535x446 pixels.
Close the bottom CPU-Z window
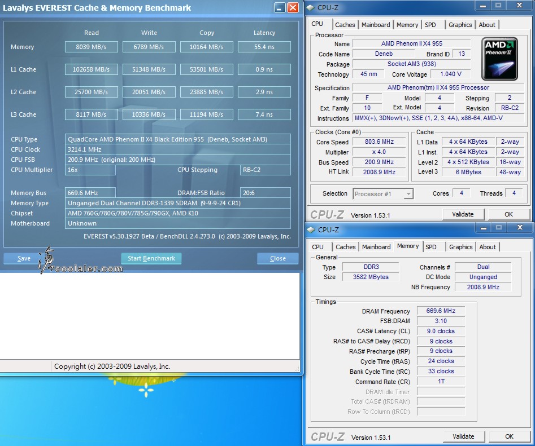click(520, 227)
